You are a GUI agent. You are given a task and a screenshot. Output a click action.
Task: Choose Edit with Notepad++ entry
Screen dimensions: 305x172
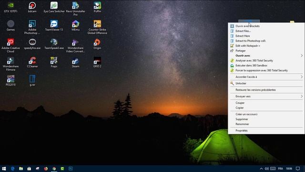point(266,46)
